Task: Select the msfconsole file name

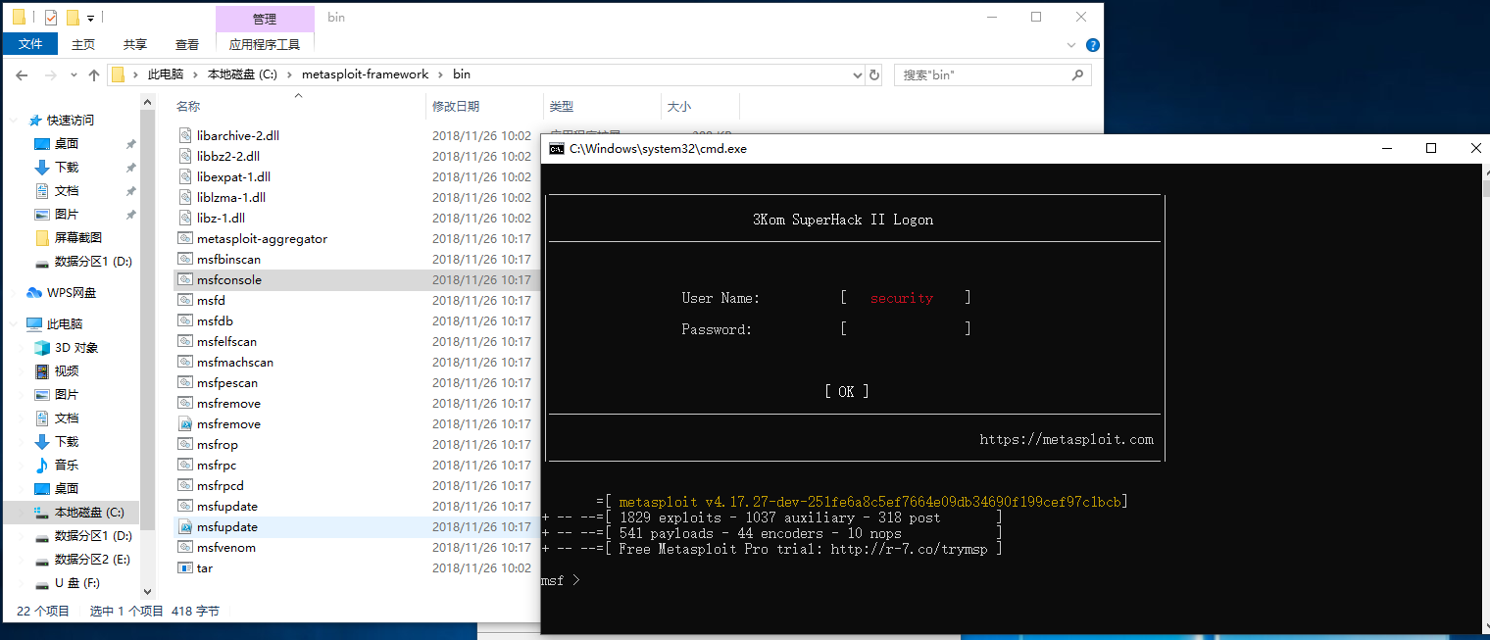Action: point(229,280)
